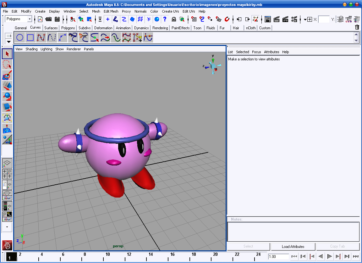Click the Rebuild Curve shelf icon

[127, 37]
